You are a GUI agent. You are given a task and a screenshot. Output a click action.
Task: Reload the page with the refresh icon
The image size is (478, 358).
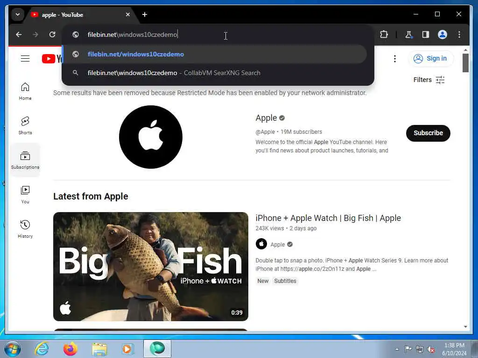pyautogui.click(x=52, y=34)
